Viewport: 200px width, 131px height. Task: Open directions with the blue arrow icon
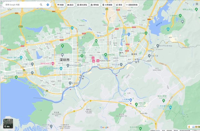coord(48,5)
